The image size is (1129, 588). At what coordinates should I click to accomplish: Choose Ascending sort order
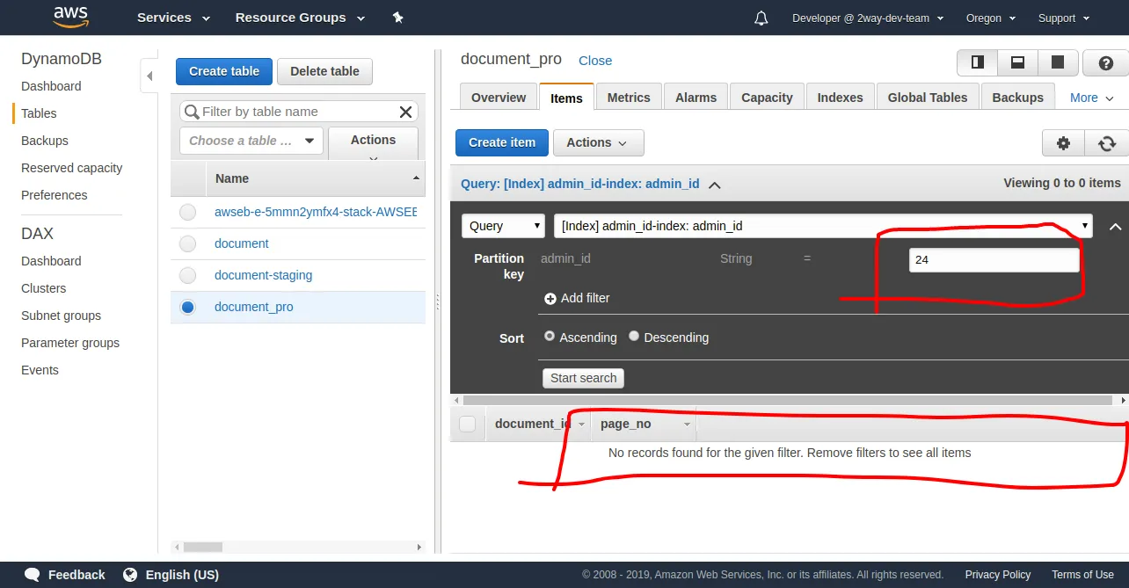pos(550,337)
